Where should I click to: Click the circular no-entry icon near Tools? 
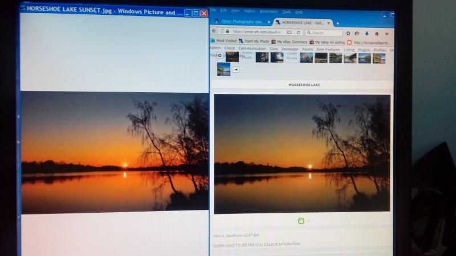[220, 55]
